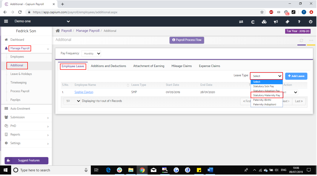The height and width of the screenshot is (176, 317).
Task: Open Auto Enrolment in sidebar
Action: (20, 109)
